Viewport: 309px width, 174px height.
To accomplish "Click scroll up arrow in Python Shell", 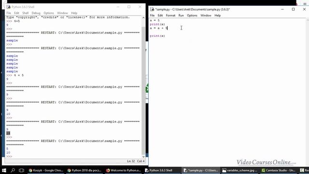I will 143,18.
